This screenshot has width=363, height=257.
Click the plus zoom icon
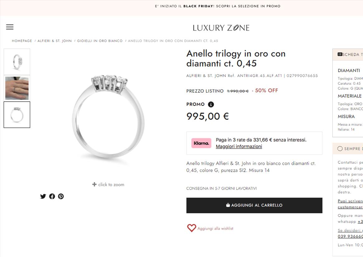click(94, 184)
